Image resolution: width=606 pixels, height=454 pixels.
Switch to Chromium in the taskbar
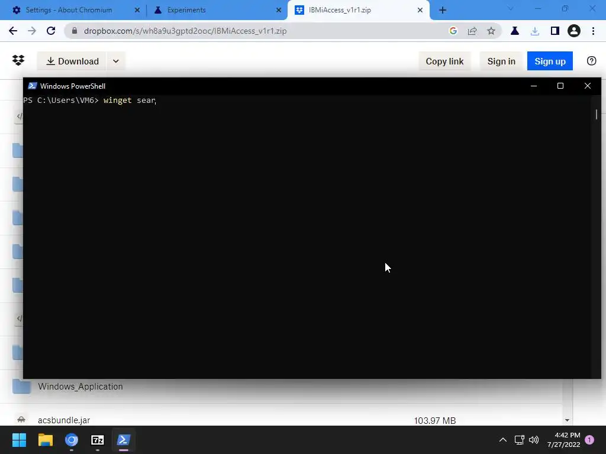click(x=72, y=440)
